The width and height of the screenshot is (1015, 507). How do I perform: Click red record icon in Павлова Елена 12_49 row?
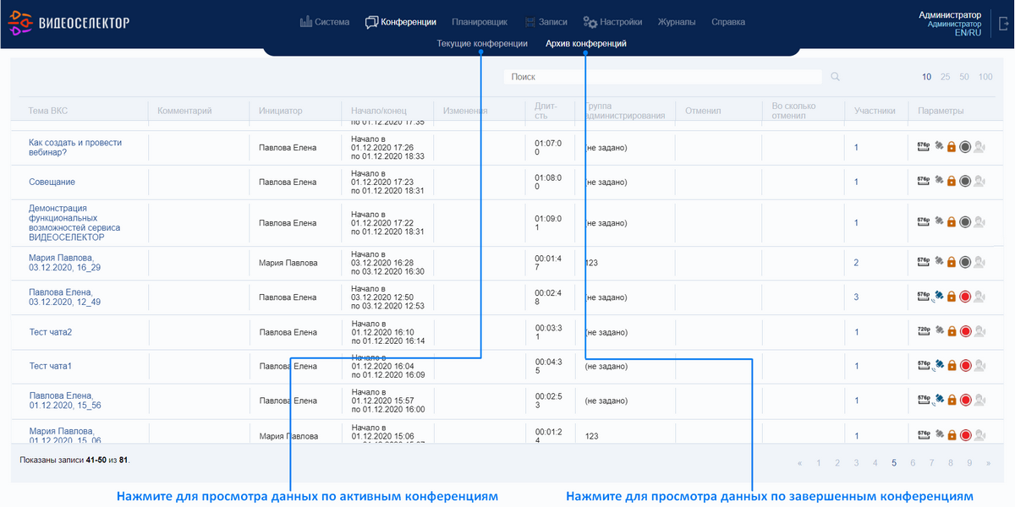click(x=965, y=297)
